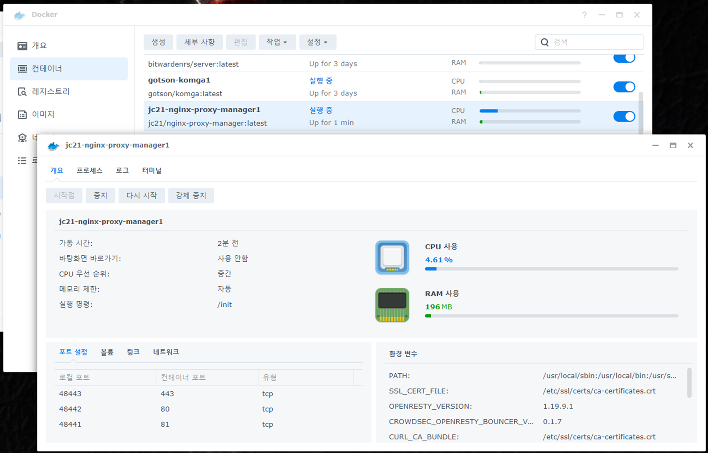Image resolution: width=708 pixels, height=453 pixels.
Task: Maximize the jc21-nginx-proxy-manager1 details window
Action: coord(673,145)
